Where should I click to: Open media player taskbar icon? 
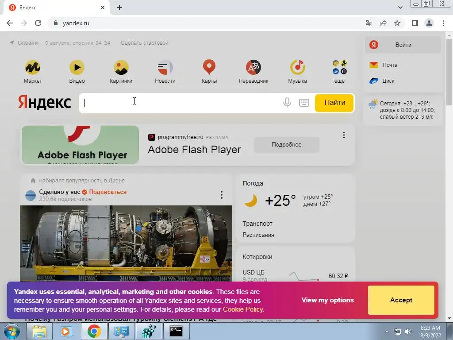point(66,331)
